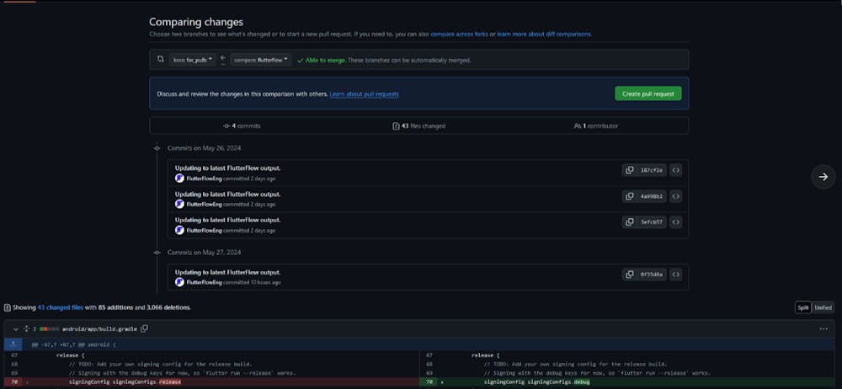Open FlutterFlowEng avatar on the 4a998b2 commit
842x389 pixels.
pos(180,204)
